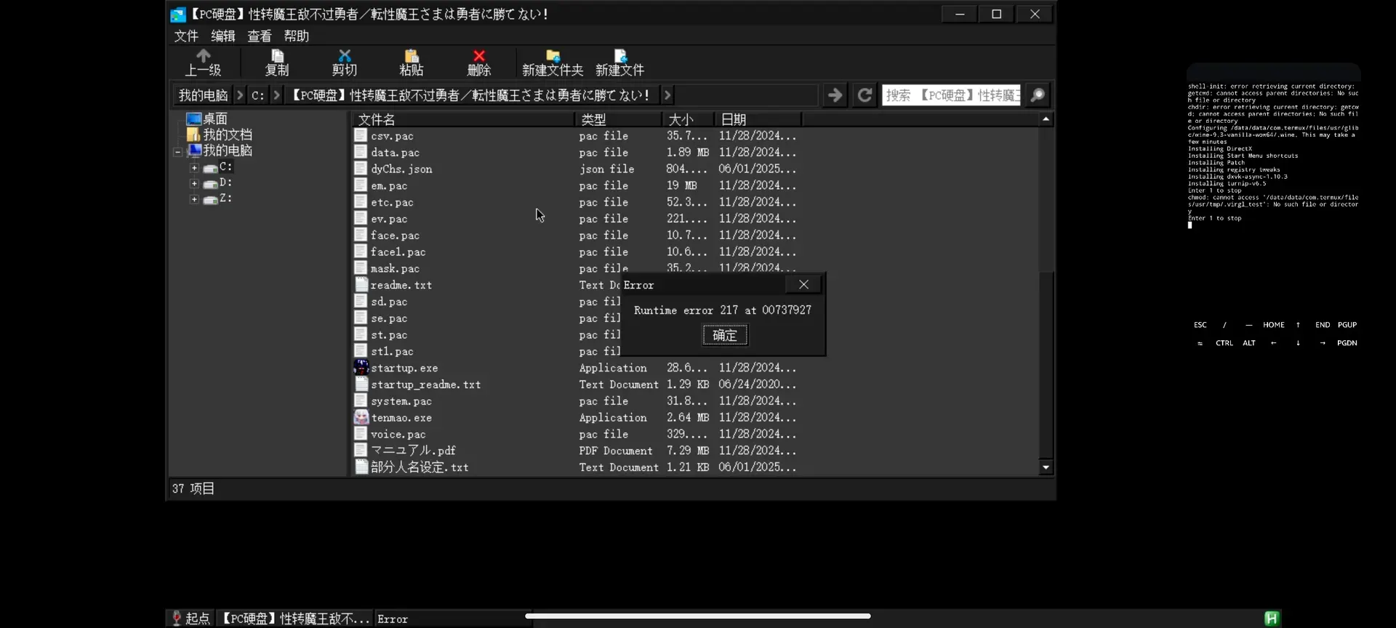The image size is (1396, 628).
Task: Click the マニュアル.pdf file icon
Action: [x=361, y=450]
